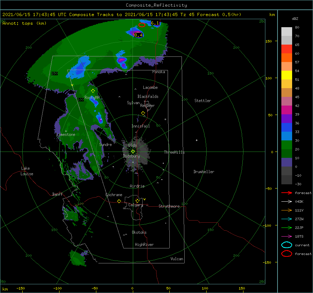Click the -100 label on bottom axis

click(x=57, y=288)
